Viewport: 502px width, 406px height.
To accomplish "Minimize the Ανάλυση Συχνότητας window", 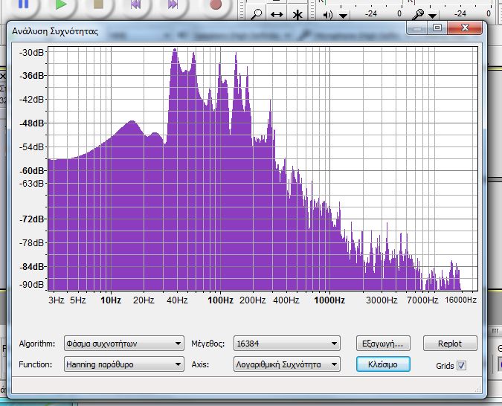I will (416, 28).
